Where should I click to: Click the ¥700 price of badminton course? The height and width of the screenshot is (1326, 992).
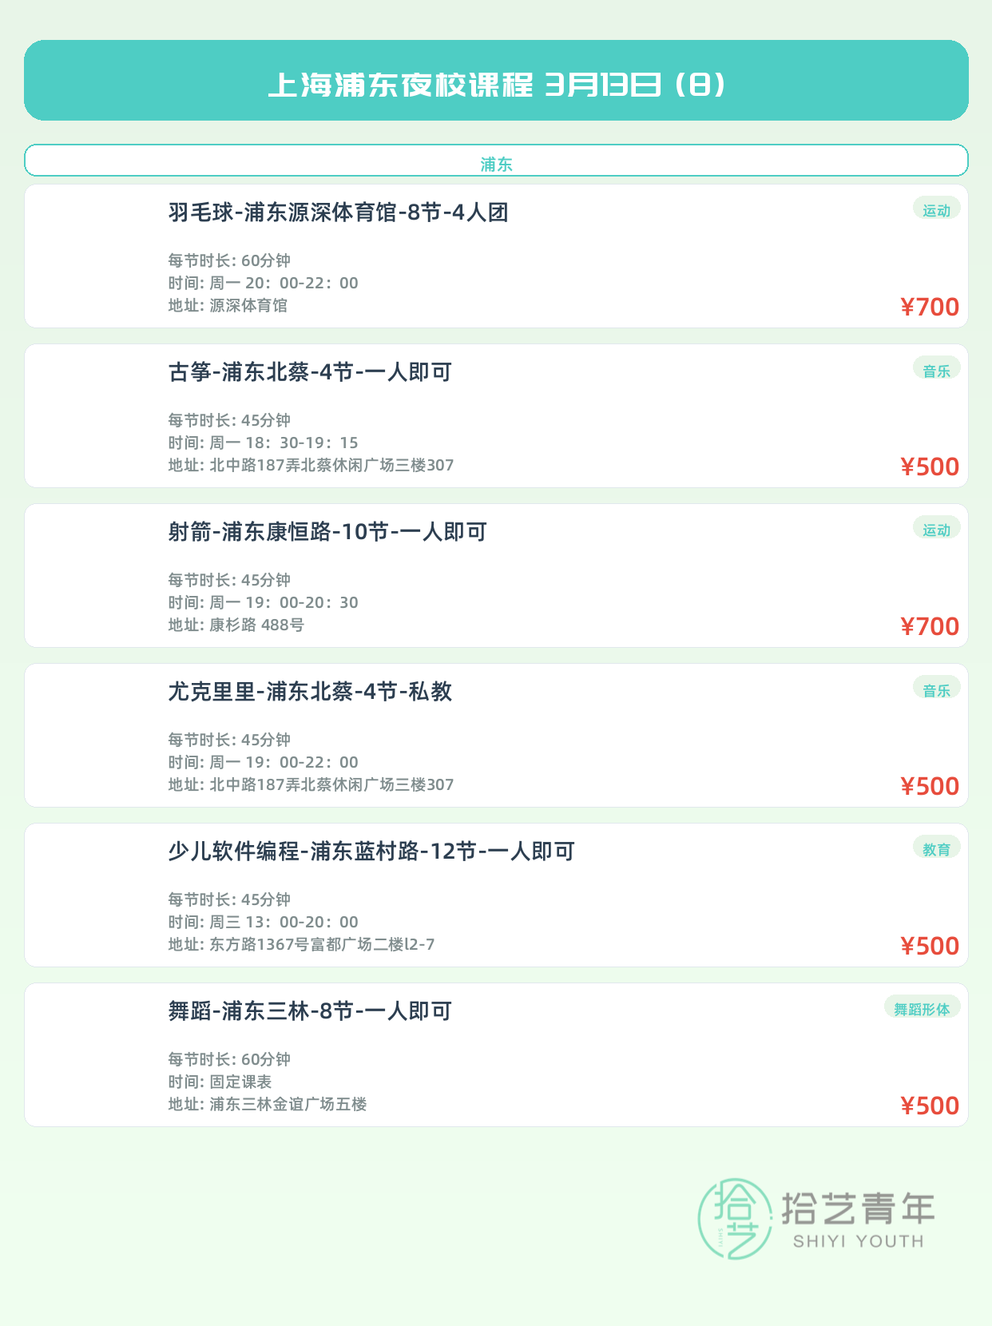point(930,307)
